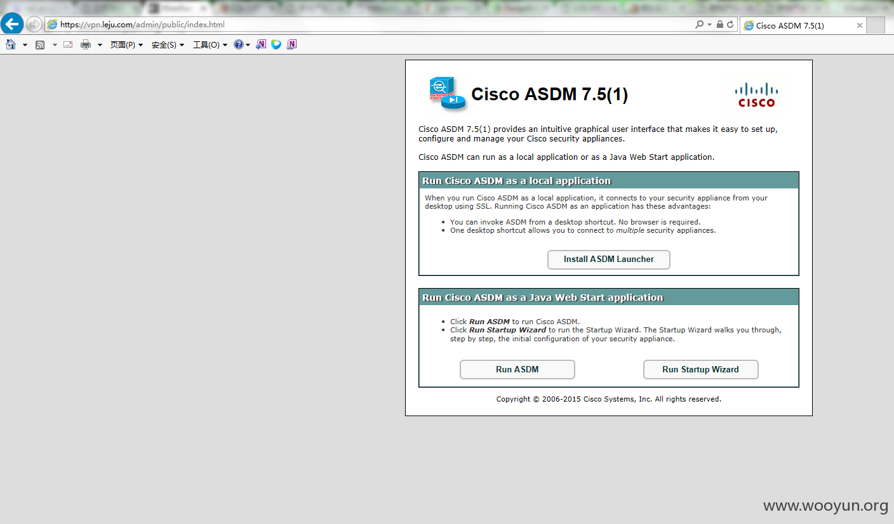The image size is (894, 524).
Task: Refresh the page with the reload icon
Action: [730, 24]
